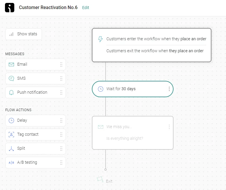Click the Push notification block
226x190 pixels.
36,92
